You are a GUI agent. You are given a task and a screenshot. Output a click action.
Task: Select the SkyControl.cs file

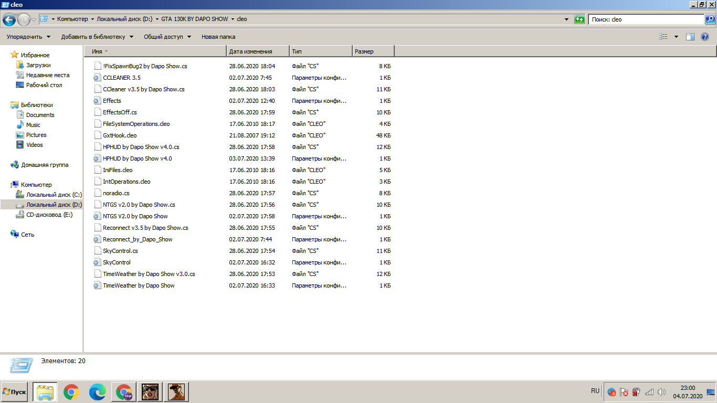pos(120,251)
